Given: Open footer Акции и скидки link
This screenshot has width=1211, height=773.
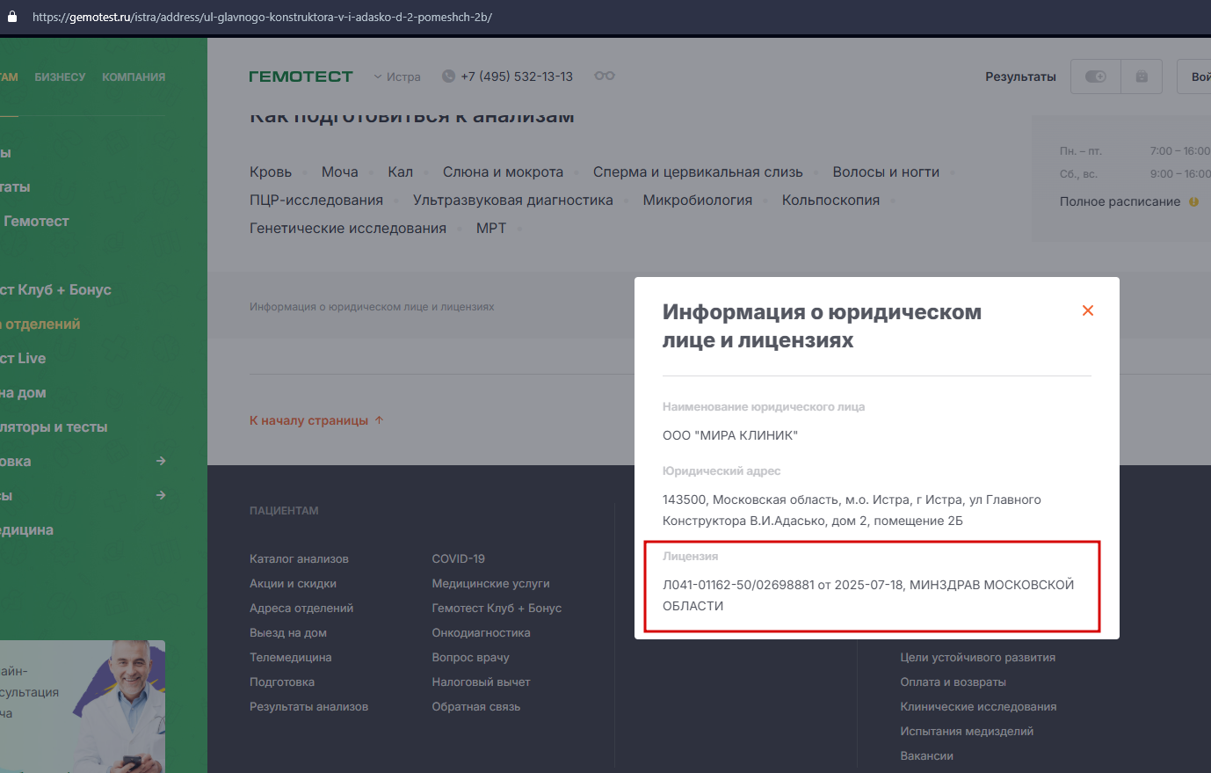Looking at the screenshot, I should [x=293, y=583].
